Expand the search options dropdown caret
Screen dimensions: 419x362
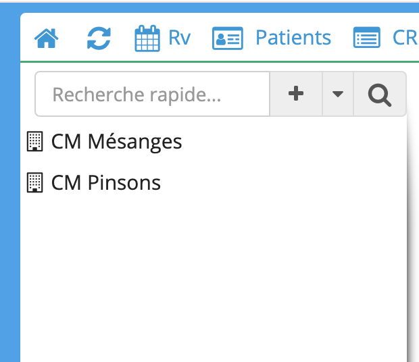coord(338,94)
